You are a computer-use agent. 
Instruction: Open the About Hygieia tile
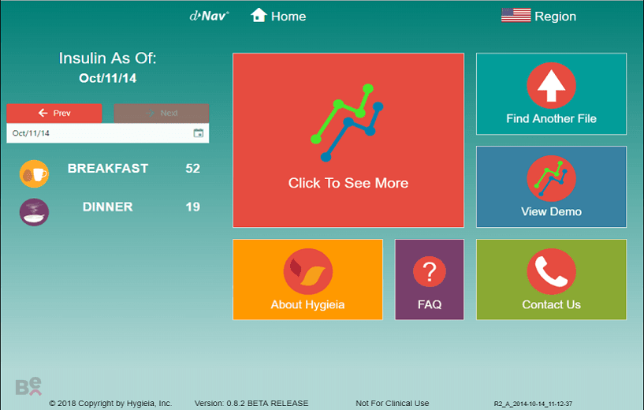pos(307,279)
